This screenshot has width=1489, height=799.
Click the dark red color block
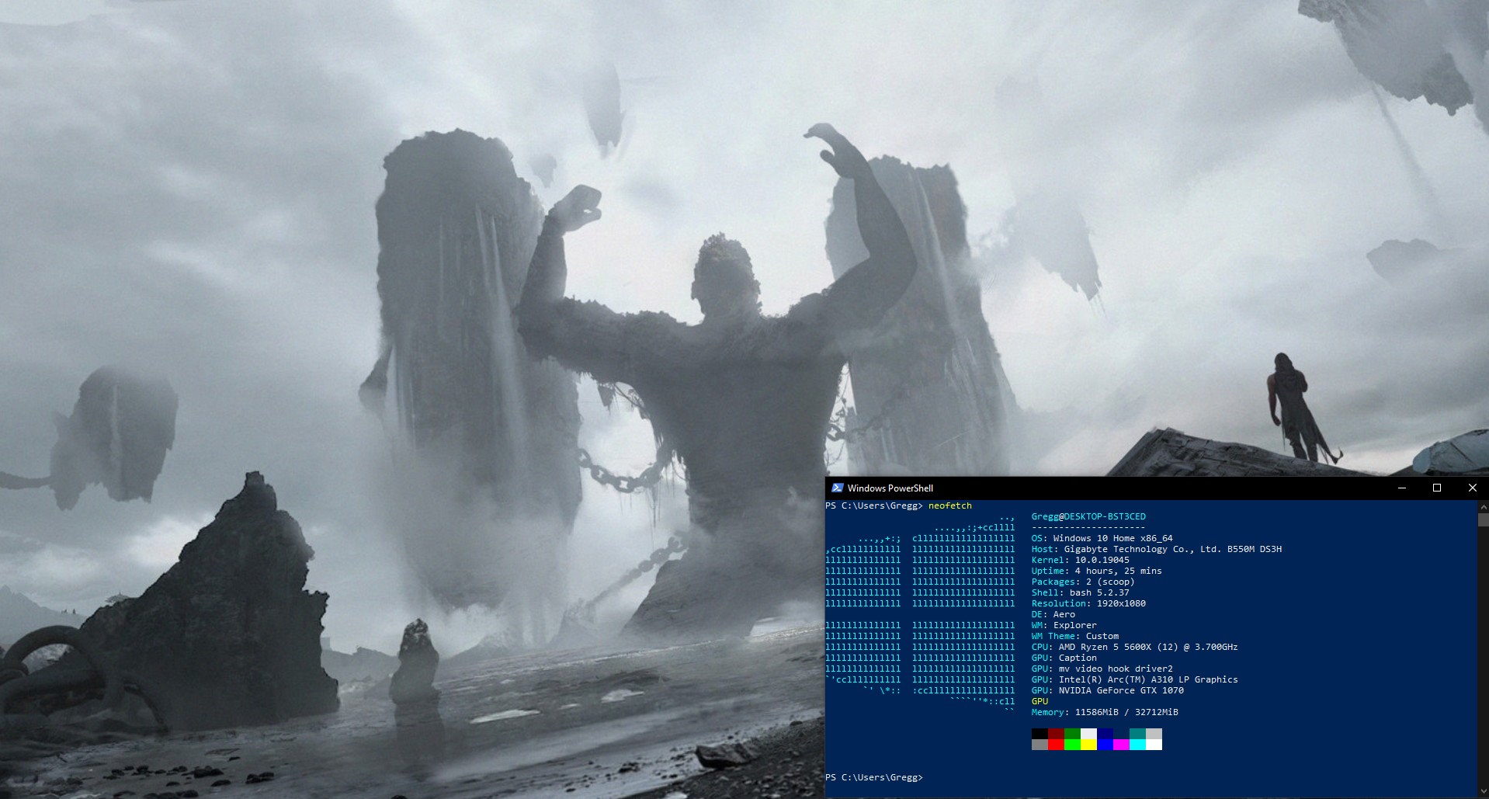coord(1056,734)
